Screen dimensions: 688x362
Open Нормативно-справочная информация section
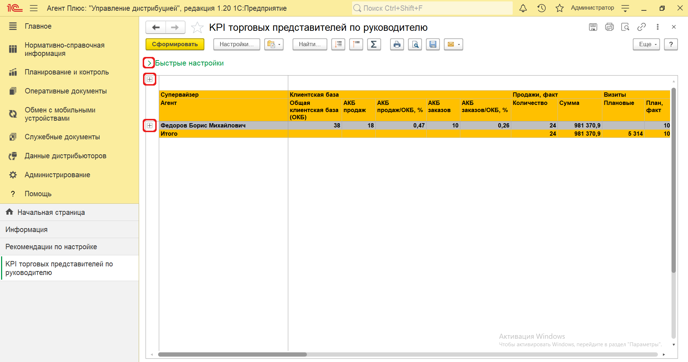pyautogui.click(x=69, y=49)
